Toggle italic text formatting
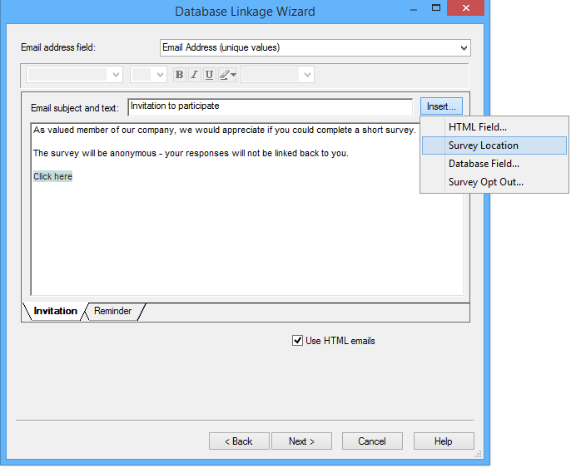The width and height of the screenshot is (571, 468). click(x=194, y=75)
